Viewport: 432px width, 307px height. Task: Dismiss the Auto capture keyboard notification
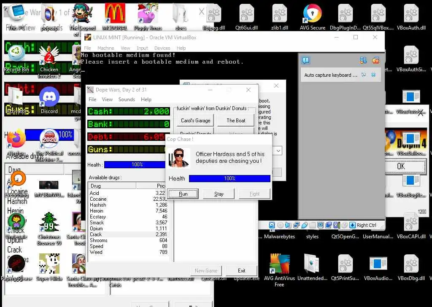tap(373, 75)
